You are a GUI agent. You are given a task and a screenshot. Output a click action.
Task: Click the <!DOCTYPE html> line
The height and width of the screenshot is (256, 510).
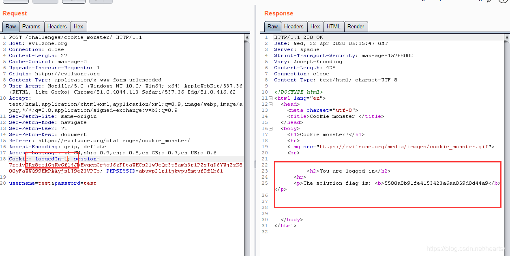tap(298, 92)
